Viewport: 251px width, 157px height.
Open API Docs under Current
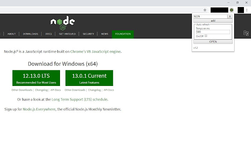(x=109, y=90)
